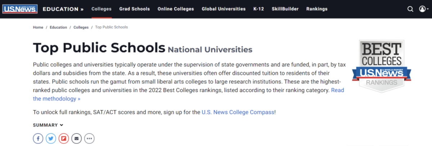Image resolution: width=432 pixels, height=146 pixels.
Task: Open Grad Schools in navigation
Action: (x=135, y=9)
